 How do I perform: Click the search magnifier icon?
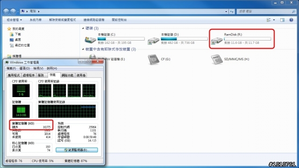[293, 11]
